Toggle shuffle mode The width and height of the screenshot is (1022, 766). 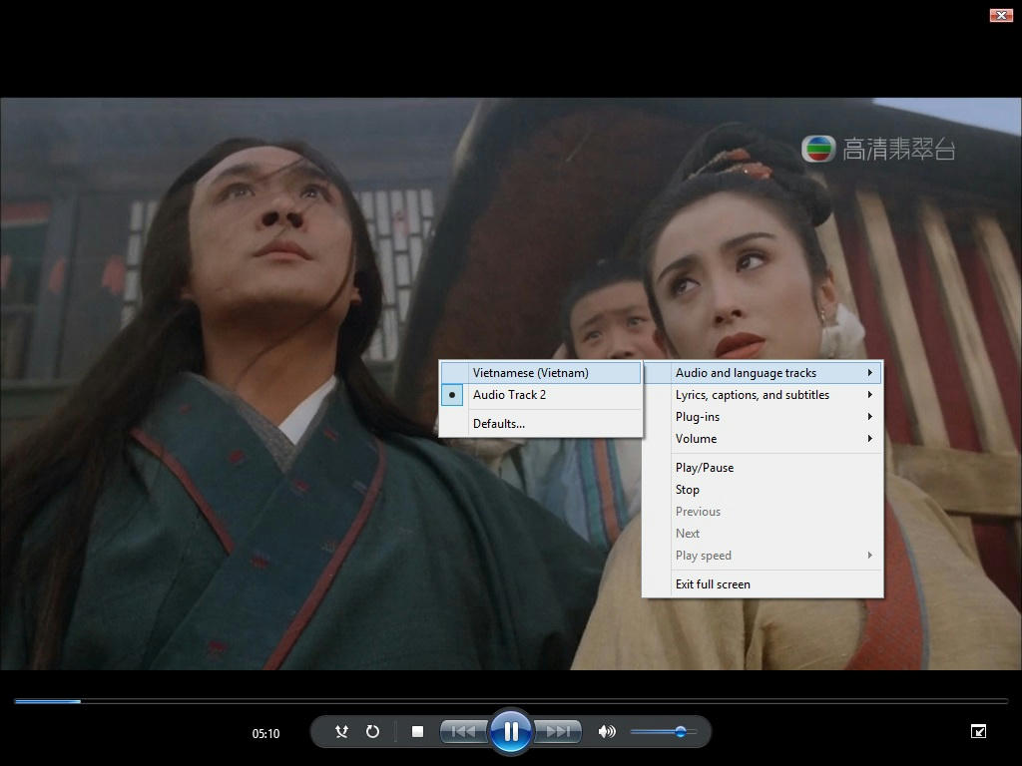[341, 731]
